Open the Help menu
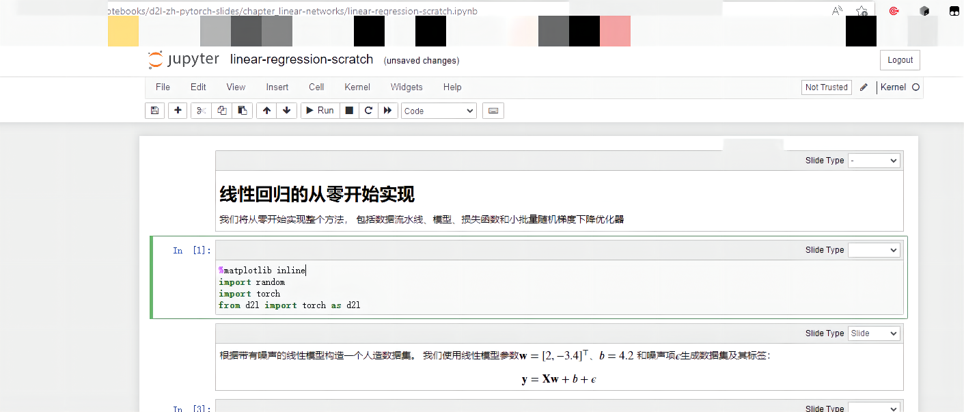964x412 pixels. (x=452, y=87)
